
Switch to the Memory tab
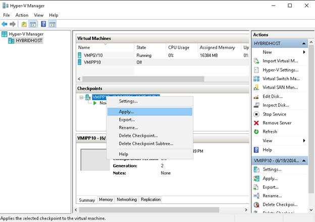tap(106, 199)
